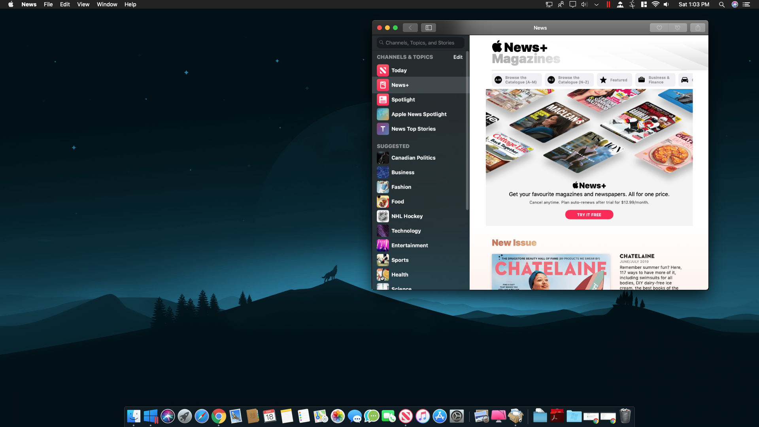Screen dimensions: 759x427
Task: Open the Chatelaine magazine cover
Action: (x=551, y=272)
